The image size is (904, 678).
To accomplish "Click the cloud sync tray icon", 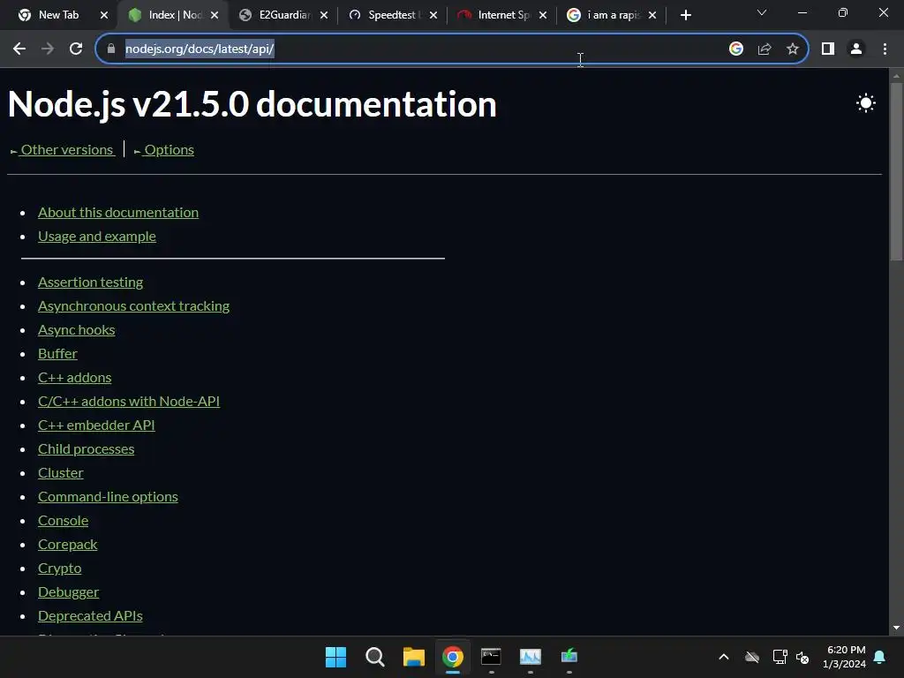I will point(752,657).
